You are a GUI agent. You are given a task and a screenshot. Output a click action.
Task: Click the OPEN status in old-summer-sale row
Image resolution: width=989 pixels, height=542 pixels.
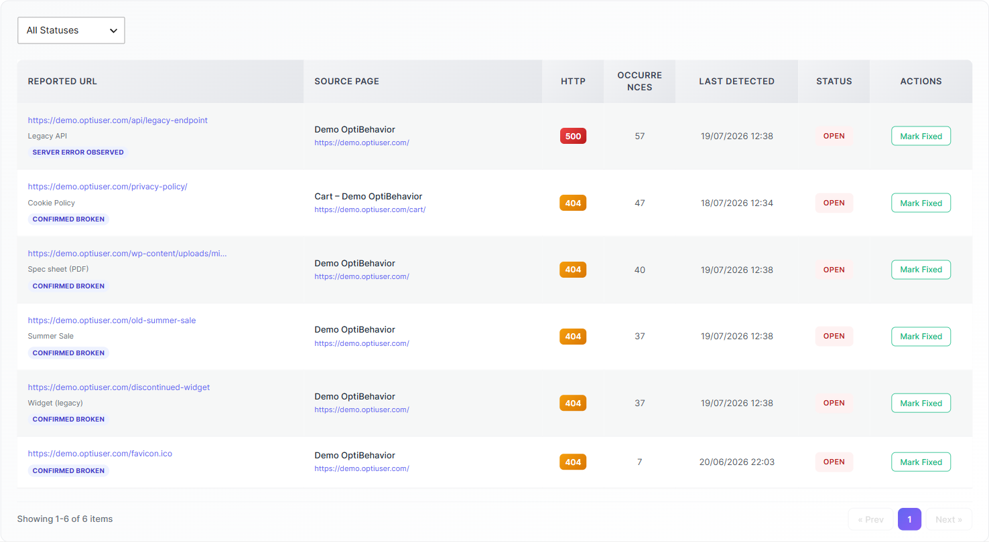point(834,336)
